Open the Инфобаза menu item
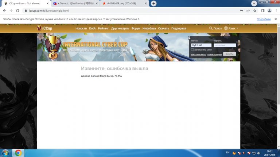This screenshot has height=157, width=280. pos(149,28)
